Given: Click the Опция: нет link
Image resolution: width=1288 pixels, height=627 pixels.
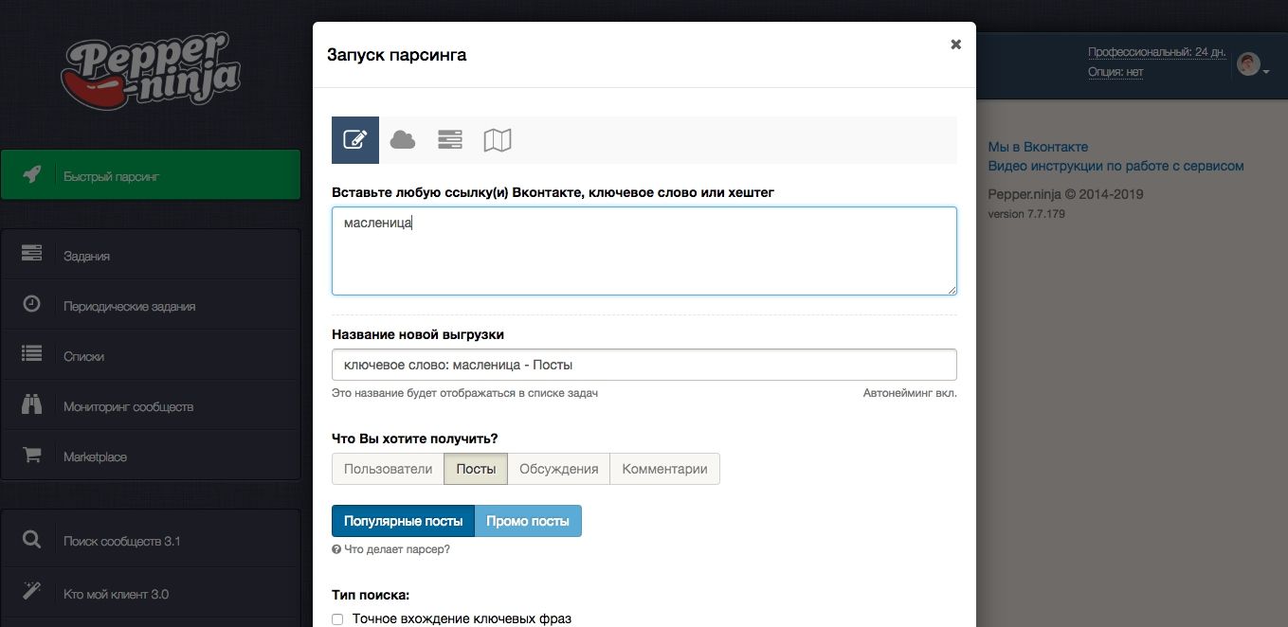Looking at the screenshot, I should pyautogui.click(x=1116, y=71).
